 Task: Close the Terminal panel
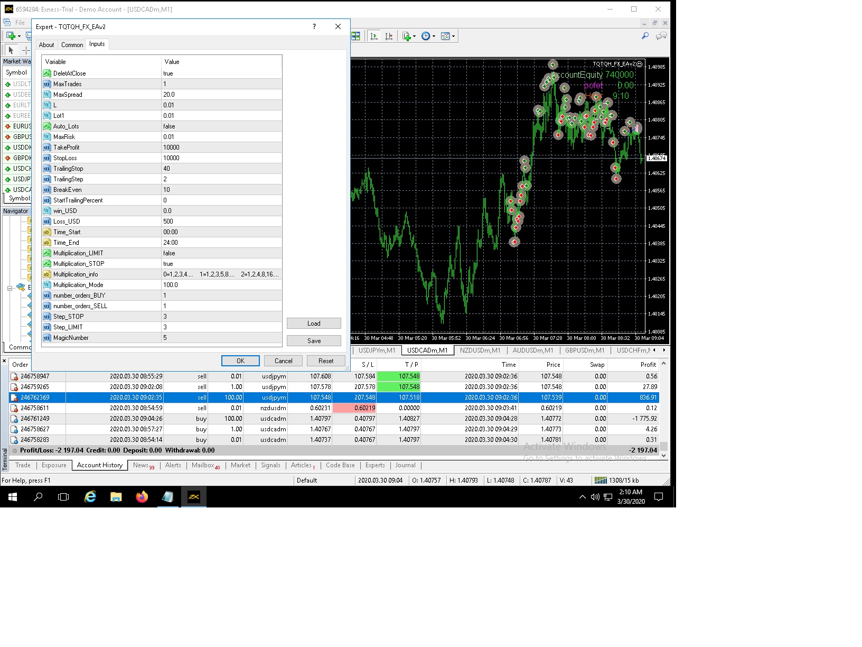click(4, 362)
